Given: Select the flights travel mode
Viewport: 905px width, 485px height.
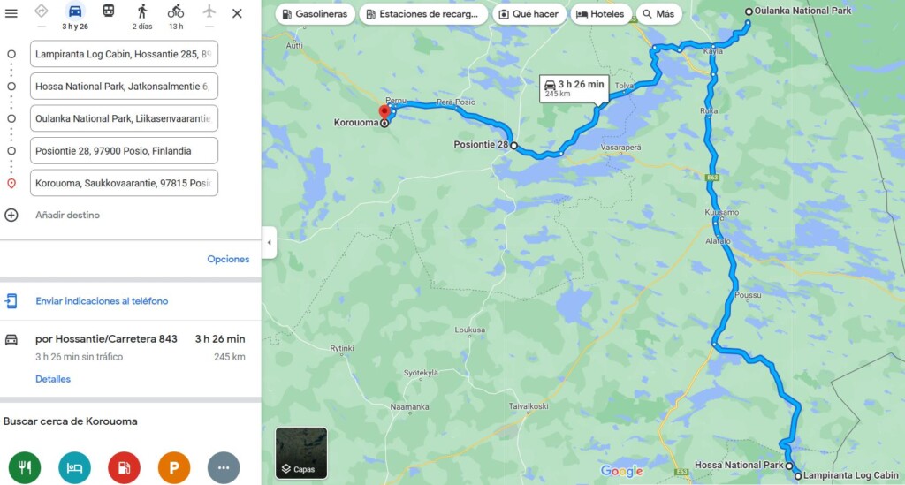Looking at the screenshot, I should [x=209, y=11].
